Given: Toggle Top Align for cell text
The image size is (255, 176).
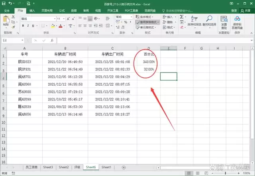Looking at the screenshot, I should point(80,18).
